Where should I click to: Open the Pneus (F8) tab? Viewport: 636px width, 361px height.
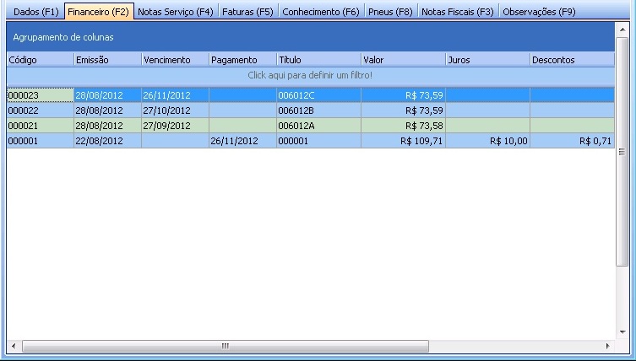390,12
